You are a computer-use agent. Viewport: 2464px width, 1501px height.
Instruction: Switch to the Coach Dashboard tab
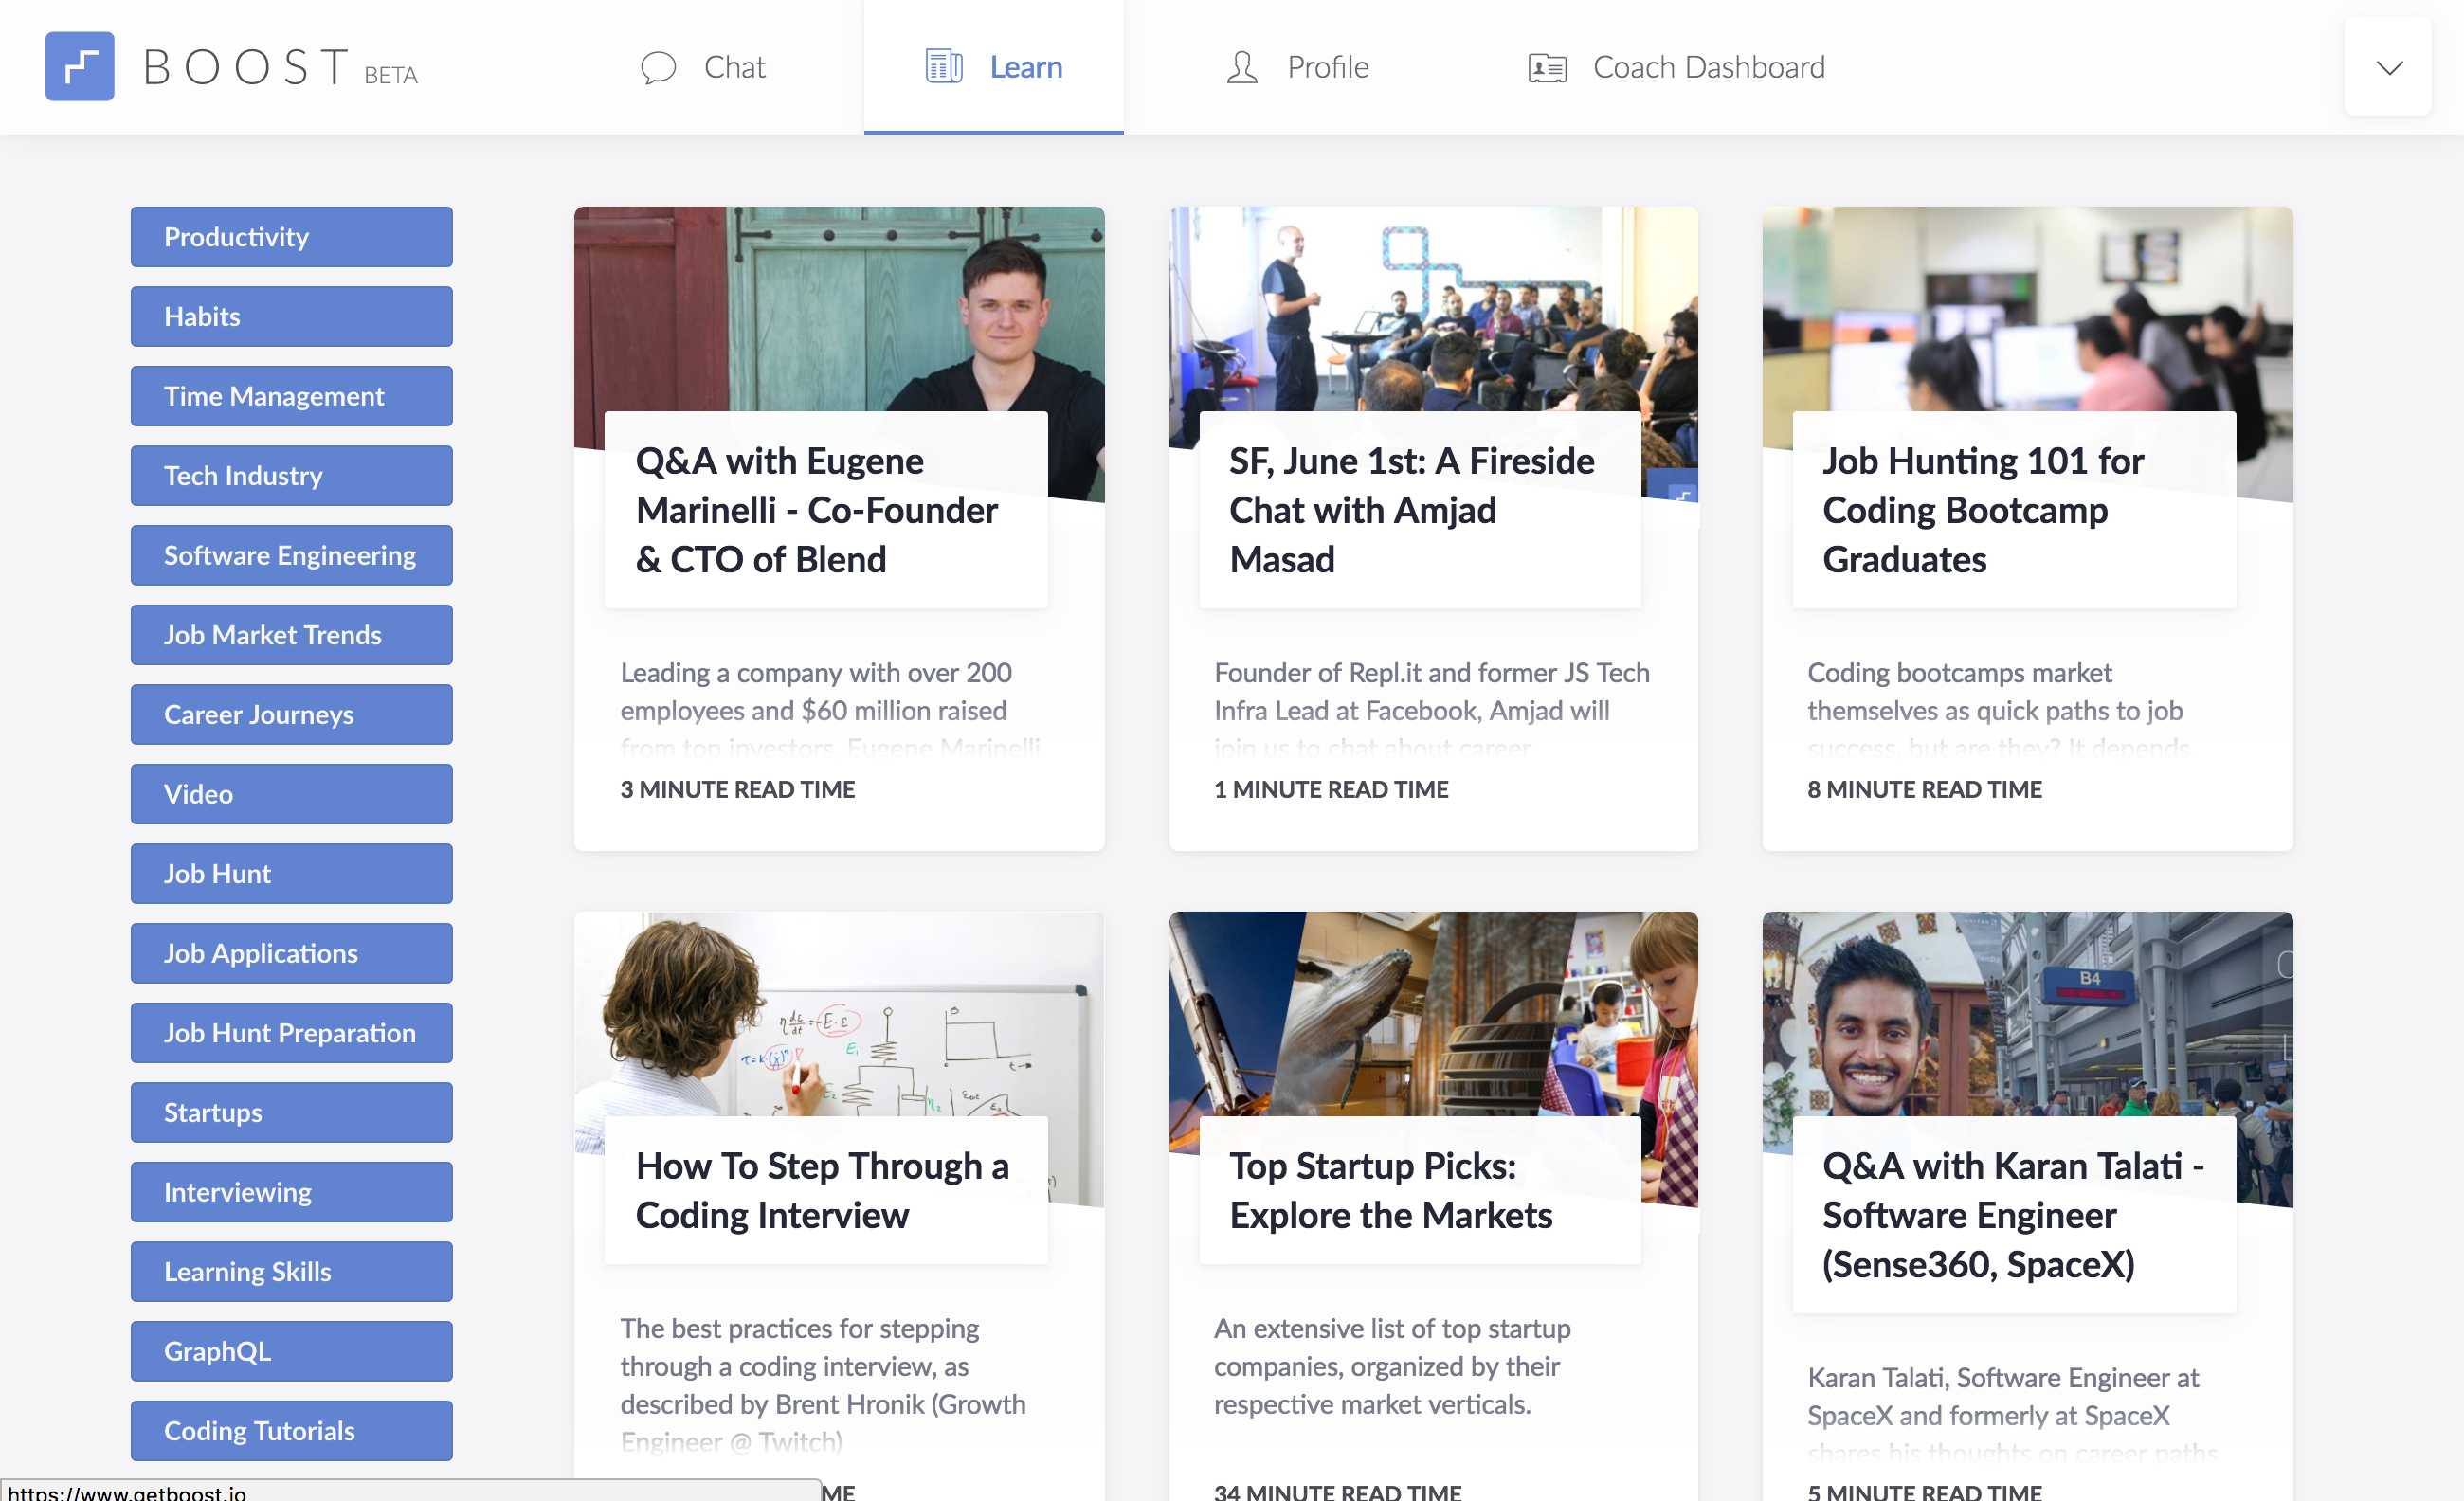coord(1677,67)
